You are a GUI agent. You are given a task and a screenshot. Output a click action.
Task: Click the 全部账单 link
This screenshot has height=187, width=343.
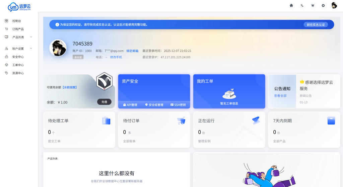129,141
